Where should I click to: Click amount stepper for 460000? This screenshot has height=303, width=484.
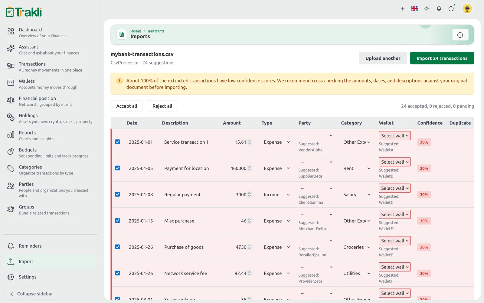250,168
